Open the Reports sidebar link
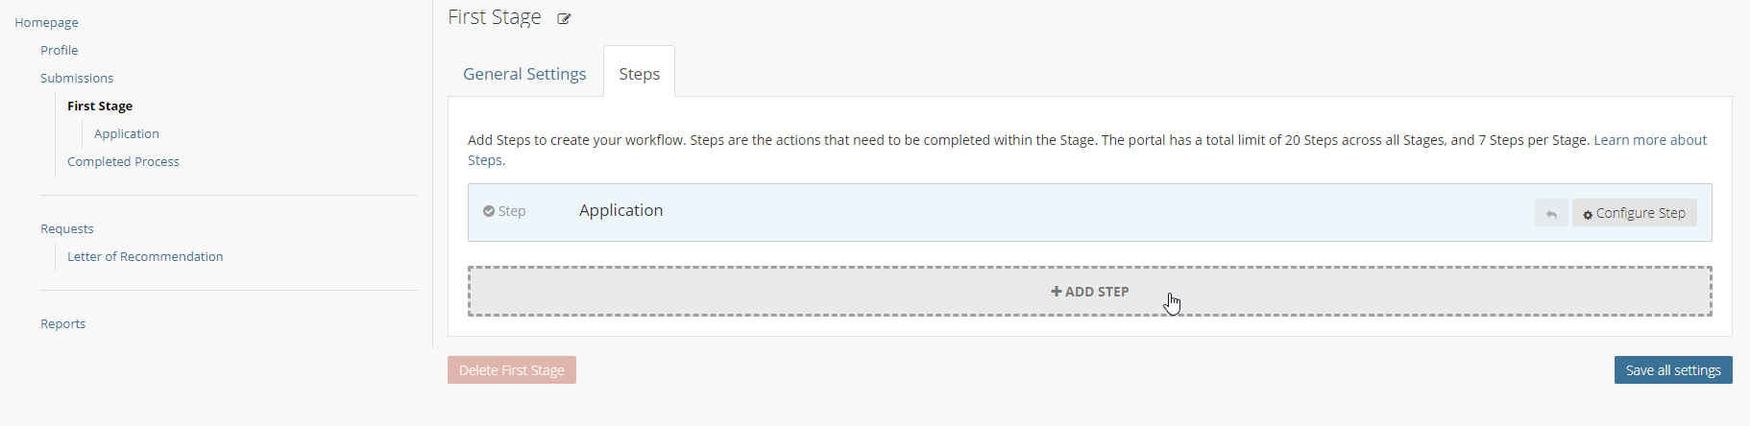 62,323
